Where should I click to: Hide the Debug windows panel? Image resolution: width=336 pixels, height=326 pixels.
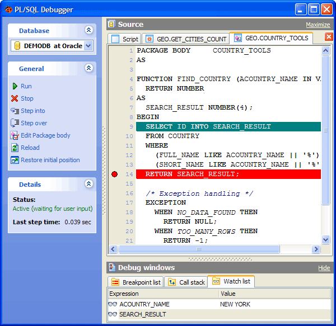(x=324, y=268)
